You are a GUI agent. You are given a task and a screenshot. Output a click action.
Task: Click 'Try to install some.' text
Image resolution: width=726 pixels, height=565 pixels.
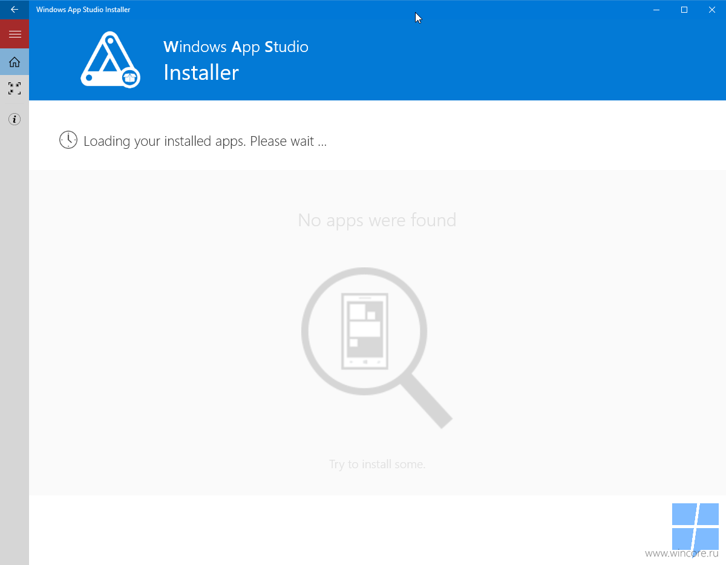pyautogui.click(x=377, y=465)
